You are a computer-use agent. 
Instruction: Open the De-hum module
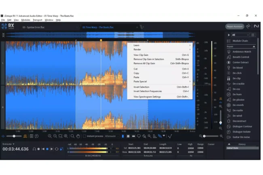click(237, 95)
